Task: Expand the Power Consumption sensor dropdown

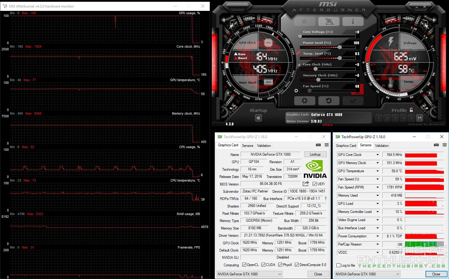Action: point(377,236)
